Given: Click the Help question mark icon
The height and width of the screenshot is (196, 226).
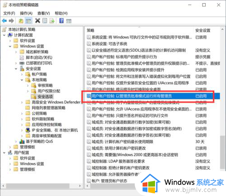Looking at the screenshot, I should point(61,20).
